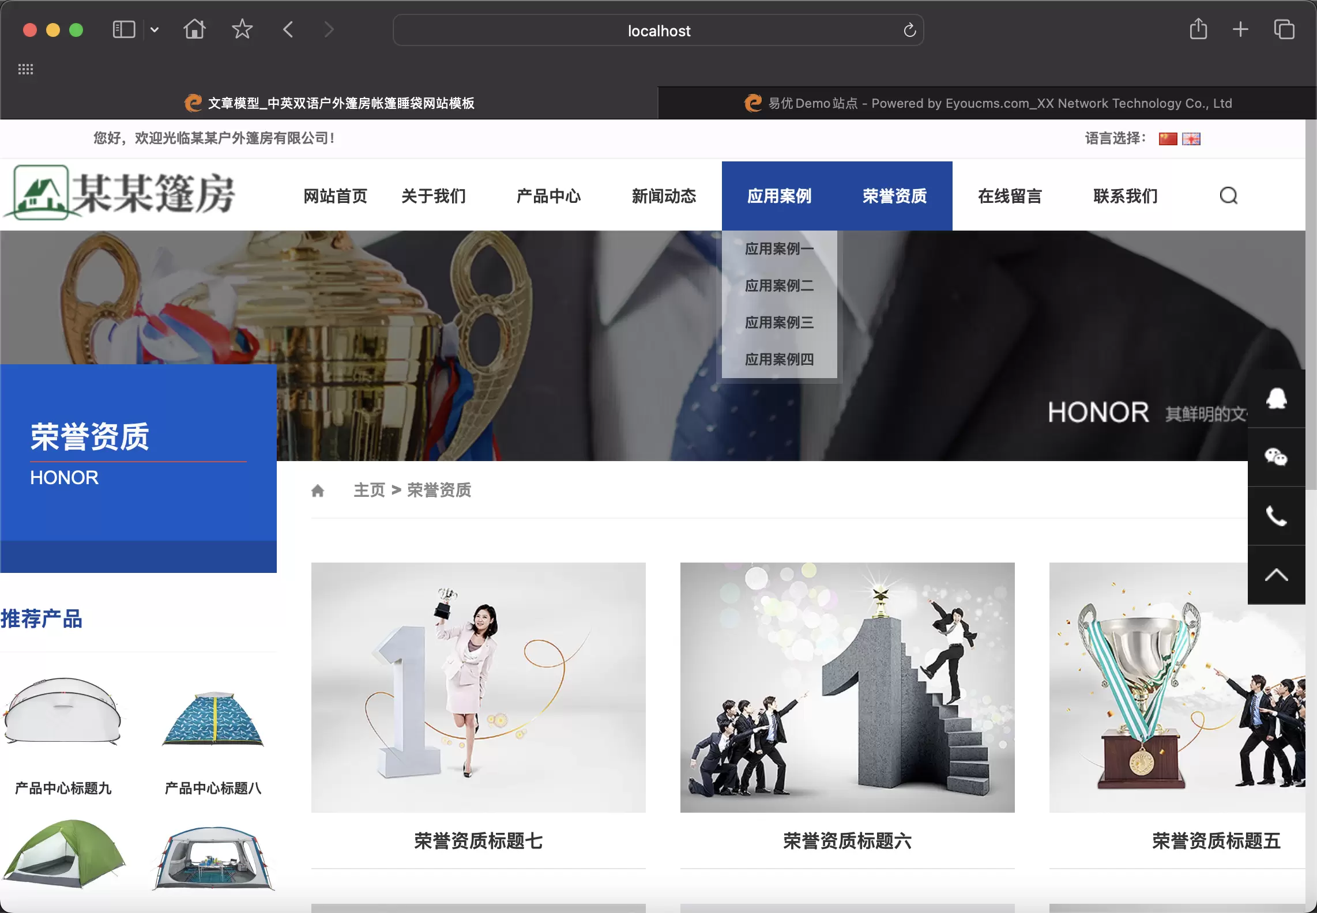This screenshot has width=1317, height=913.
Task: Open the favorites grid icon
Action: [x=25, y=69]
